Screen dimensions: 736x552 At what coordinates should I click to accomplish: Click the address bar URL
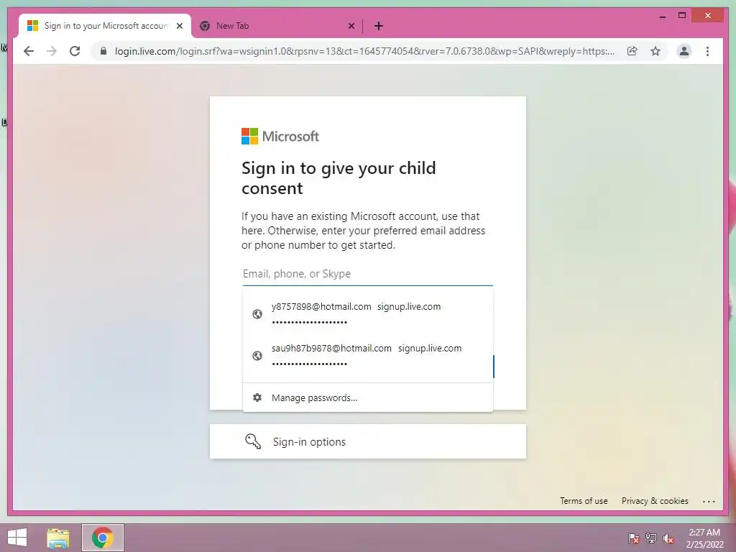[364, 51]
